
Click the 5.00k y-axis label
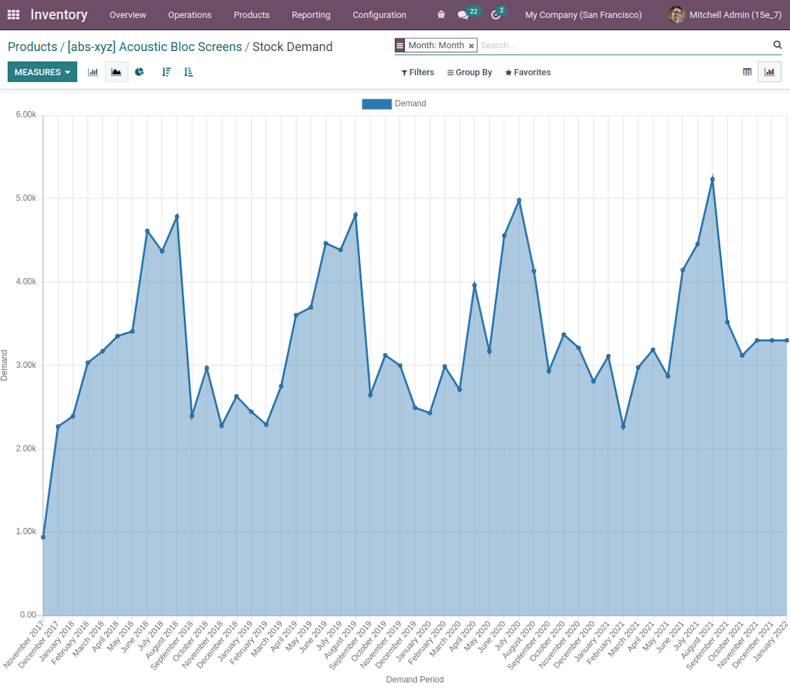(x=26, y=198)
